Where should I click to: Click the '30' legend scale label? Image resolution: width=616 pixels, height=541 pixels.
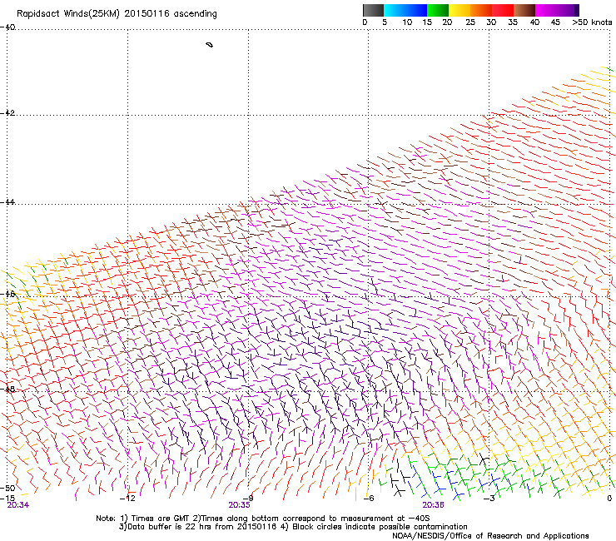(491, 22)
